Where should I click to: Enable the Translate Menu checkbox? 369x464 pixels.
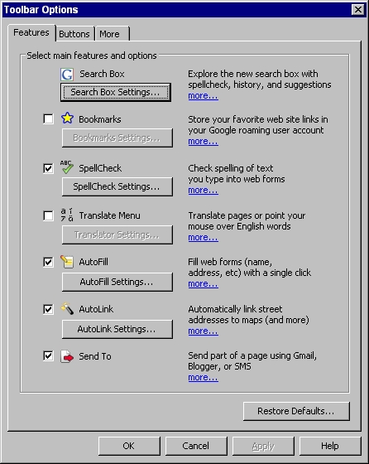pyautogui.click(x=48, y=215)
